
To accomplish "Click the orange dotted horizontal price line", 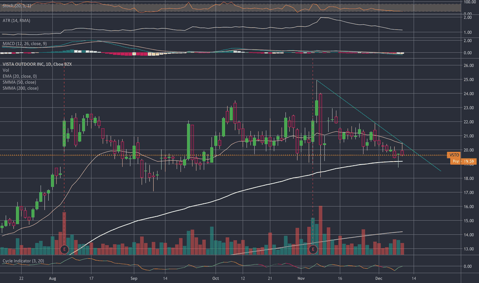I will (x=223, y=155).
